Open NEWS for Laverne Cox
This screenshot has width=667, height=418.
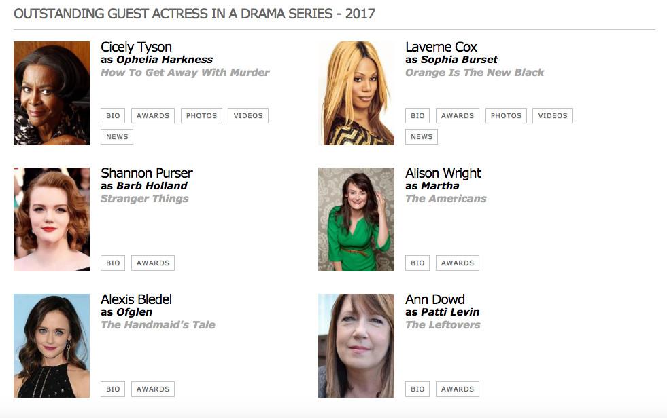[x=421, y=136]
